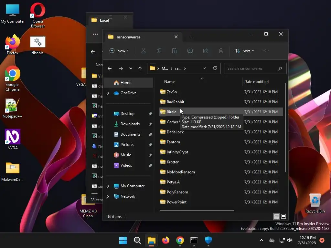
Task: Select Notepad++ desktop icon
Action: [13, 108]
